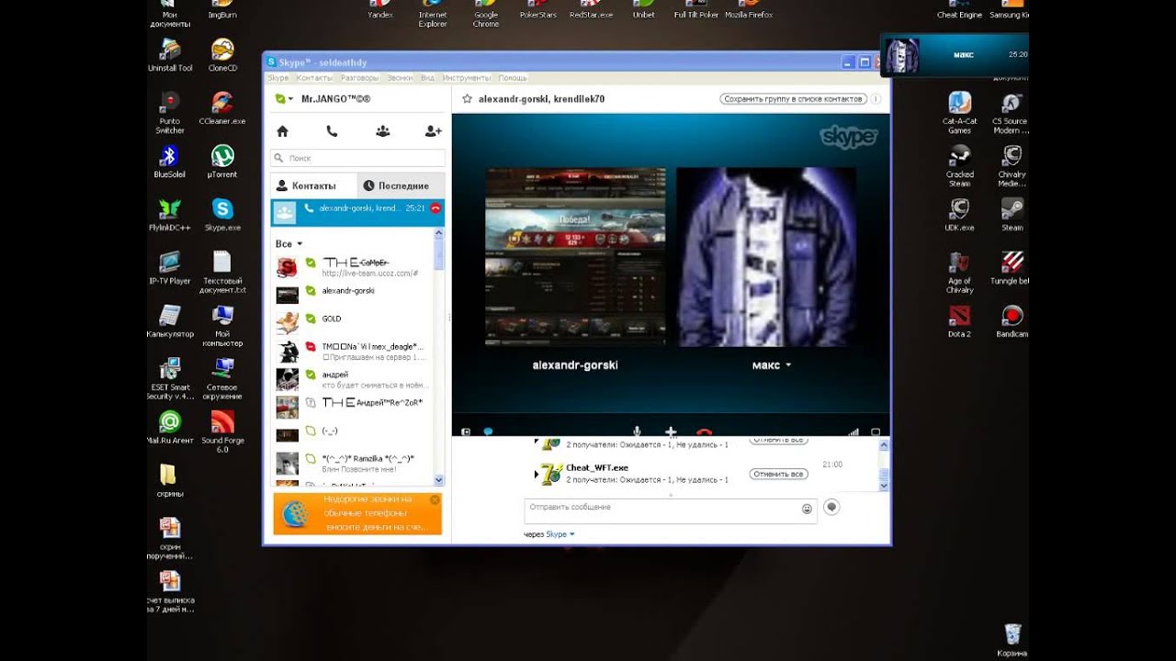This screenshot has width=1176, height=661.
Task: Open the 'Контакты' menu in the menu bar
Action: (314, 78)
